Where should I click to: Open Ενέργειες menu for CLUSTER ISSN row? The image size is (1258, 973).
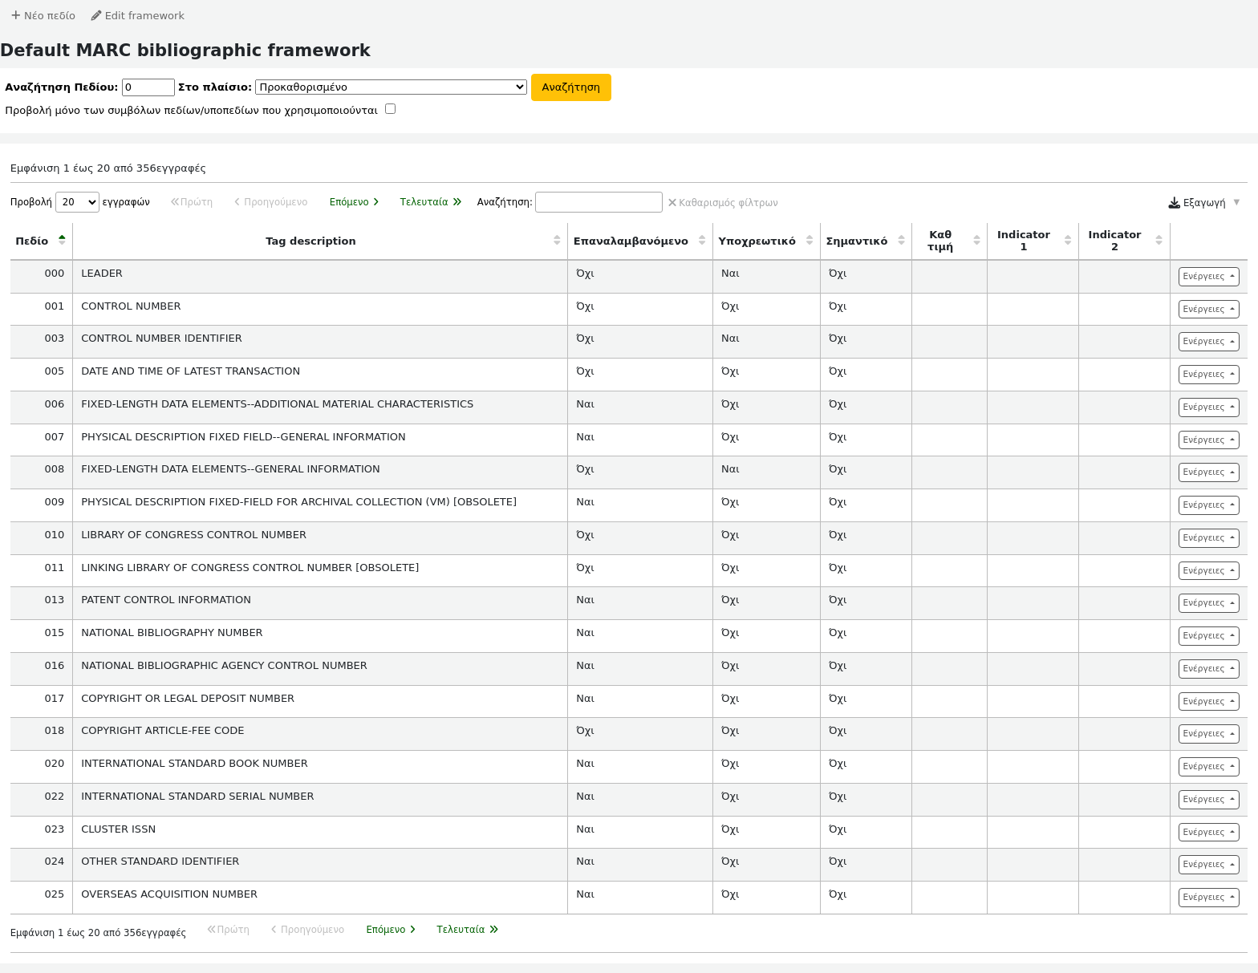[1208, 833]
